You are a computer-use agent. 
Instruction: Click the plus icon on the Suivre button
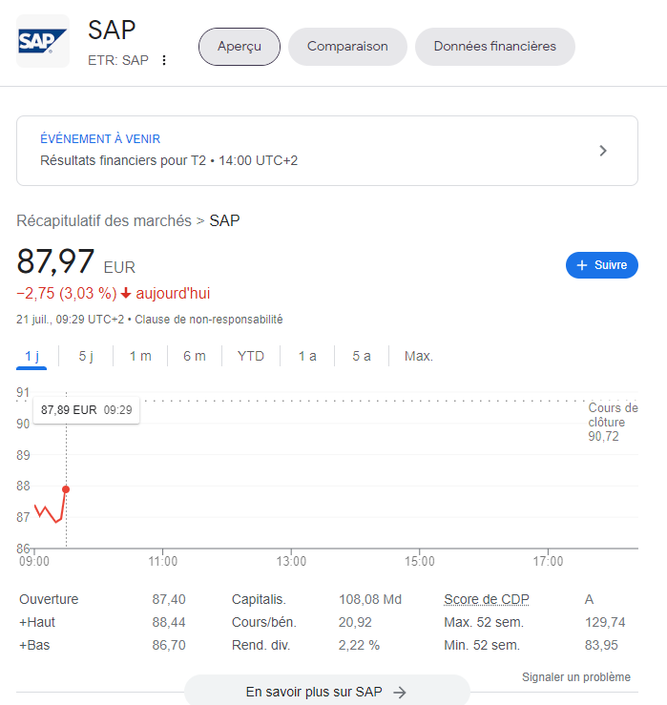tap(582, 265)
